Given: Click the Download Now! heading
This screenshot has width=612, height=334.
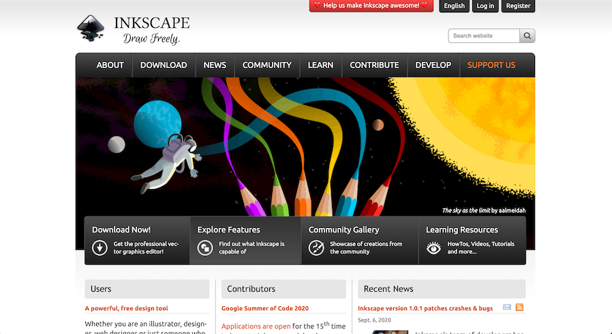Looking at the screenshot, I should pos(121,229).
